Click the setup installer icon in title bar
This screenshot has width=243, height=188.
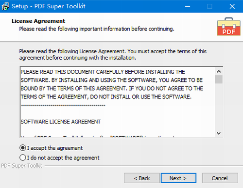(x=5, y=6)
